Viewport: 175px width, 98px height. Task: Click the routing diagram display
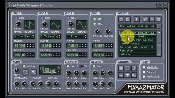click(49, 70)
